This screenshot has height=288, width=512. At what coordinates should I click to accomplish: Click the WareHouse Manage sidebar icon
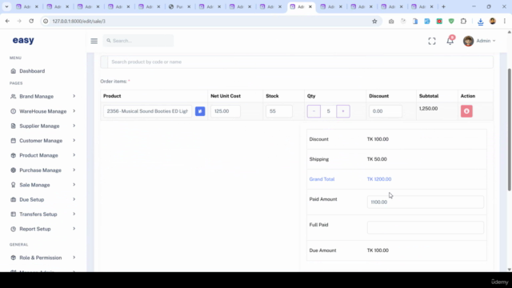click(13, 111)
